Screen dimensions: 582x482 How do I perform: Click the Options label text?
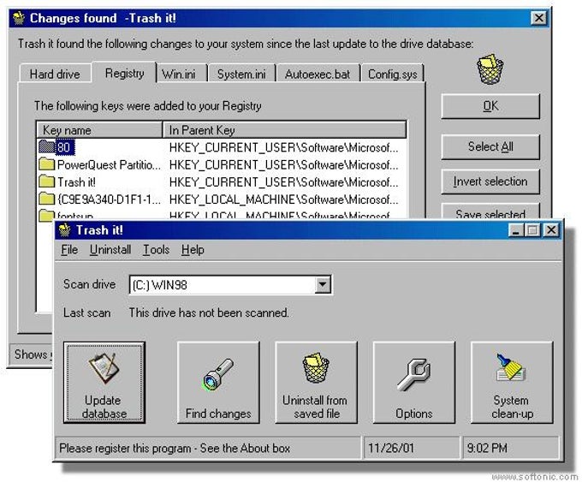click(x=414, y=414)
